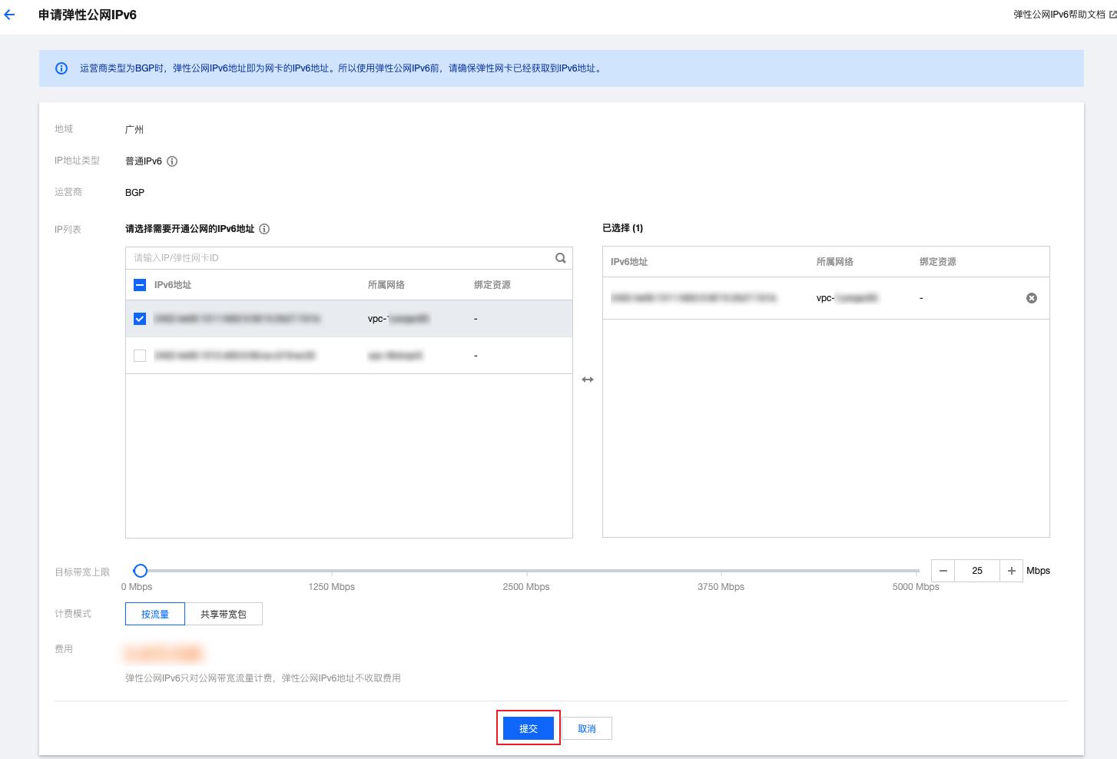Screen dimensions: 1117x759
Task: Toggle the select-all IPv6地址 header checkbox
Action: (140, 285)
